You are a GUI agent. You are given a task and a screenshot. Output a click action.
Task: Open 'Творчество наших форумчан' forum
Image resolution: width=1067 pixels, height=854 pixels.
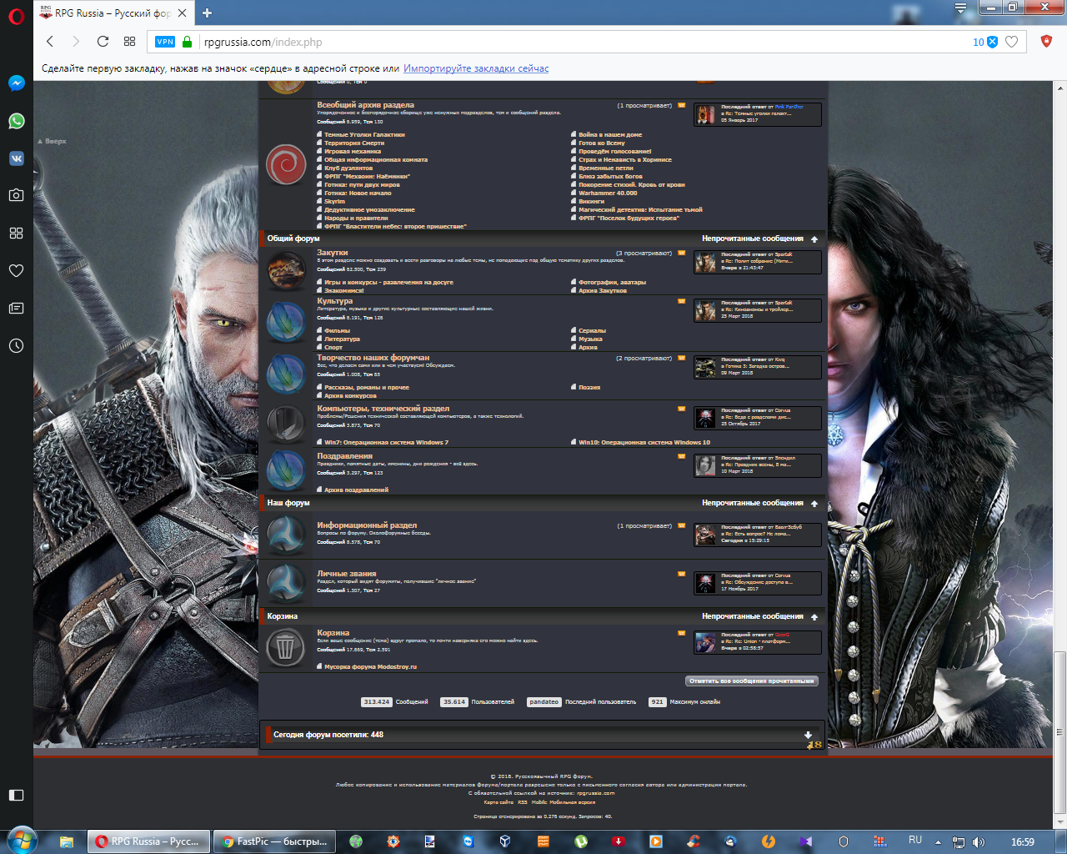(373, 358)
